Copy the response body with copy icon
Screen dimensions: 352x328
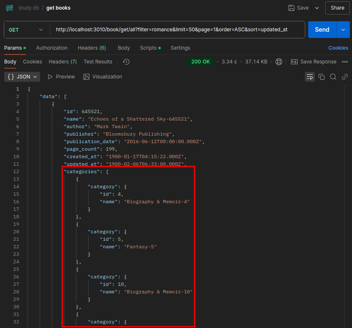coord(322,77)
